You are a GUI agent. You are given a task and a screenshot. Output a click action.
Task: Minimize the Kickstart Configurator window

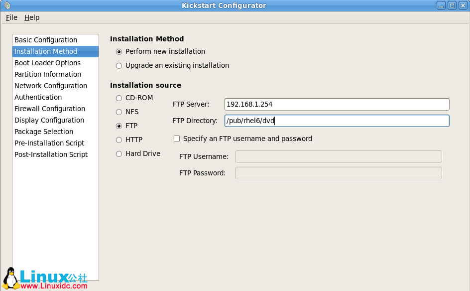tap(441, 5)
